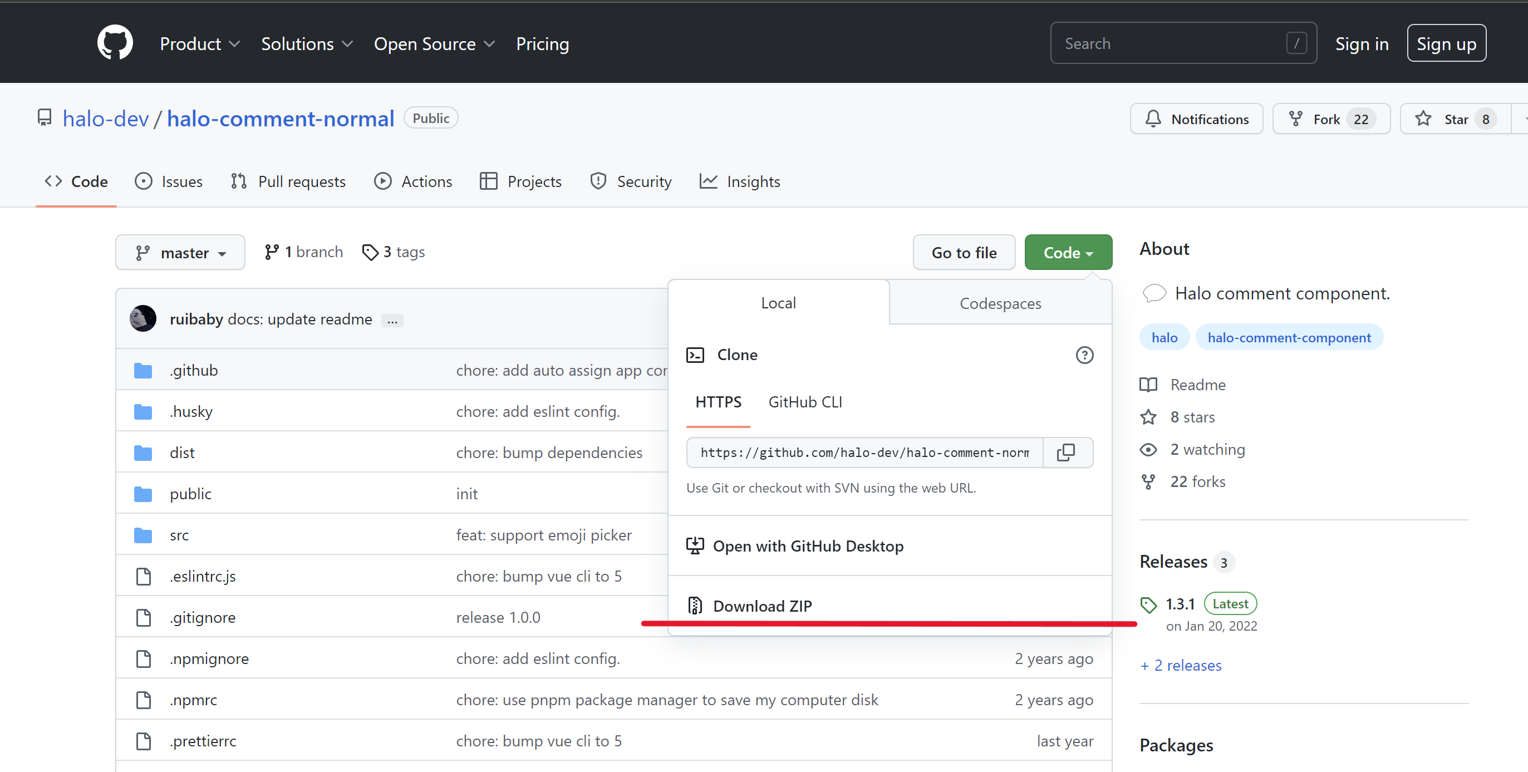Copy the clone URL to clipboard
Screen dimensions: 1528x772
coord(1067,453)
